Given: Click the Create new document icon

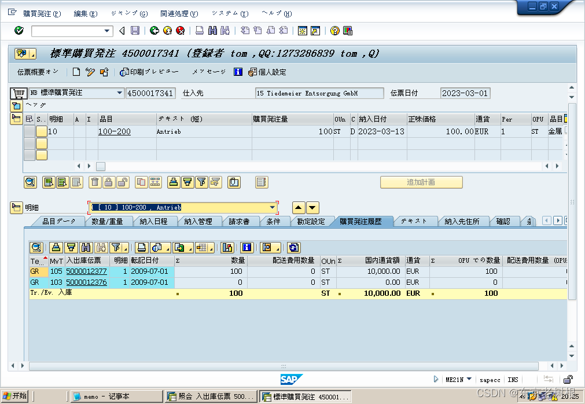Looking at the screenshot, I should pyautogui.click(x=76, y=72).
